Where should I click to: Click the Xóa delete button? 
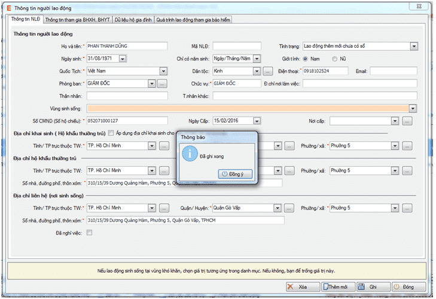coord(300,287)
